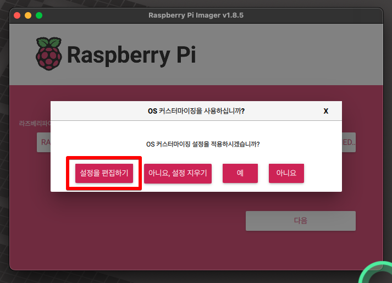
Task: Click the question text 'OS 커스터마이징 설정을 적용하시겠습니까?'
Action: [x=203, y=144]
